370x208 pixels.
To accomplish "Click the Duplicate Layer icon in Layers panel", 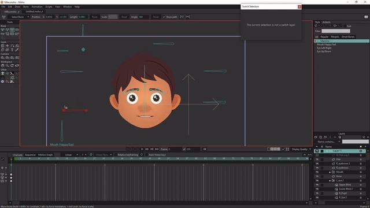I will pyautogui.click(x=320, y=137).
